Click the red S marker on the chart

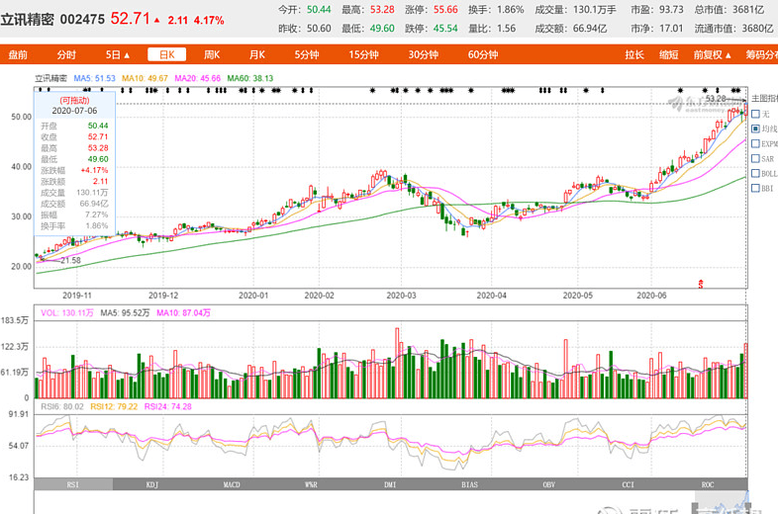[x=701, y=284]
